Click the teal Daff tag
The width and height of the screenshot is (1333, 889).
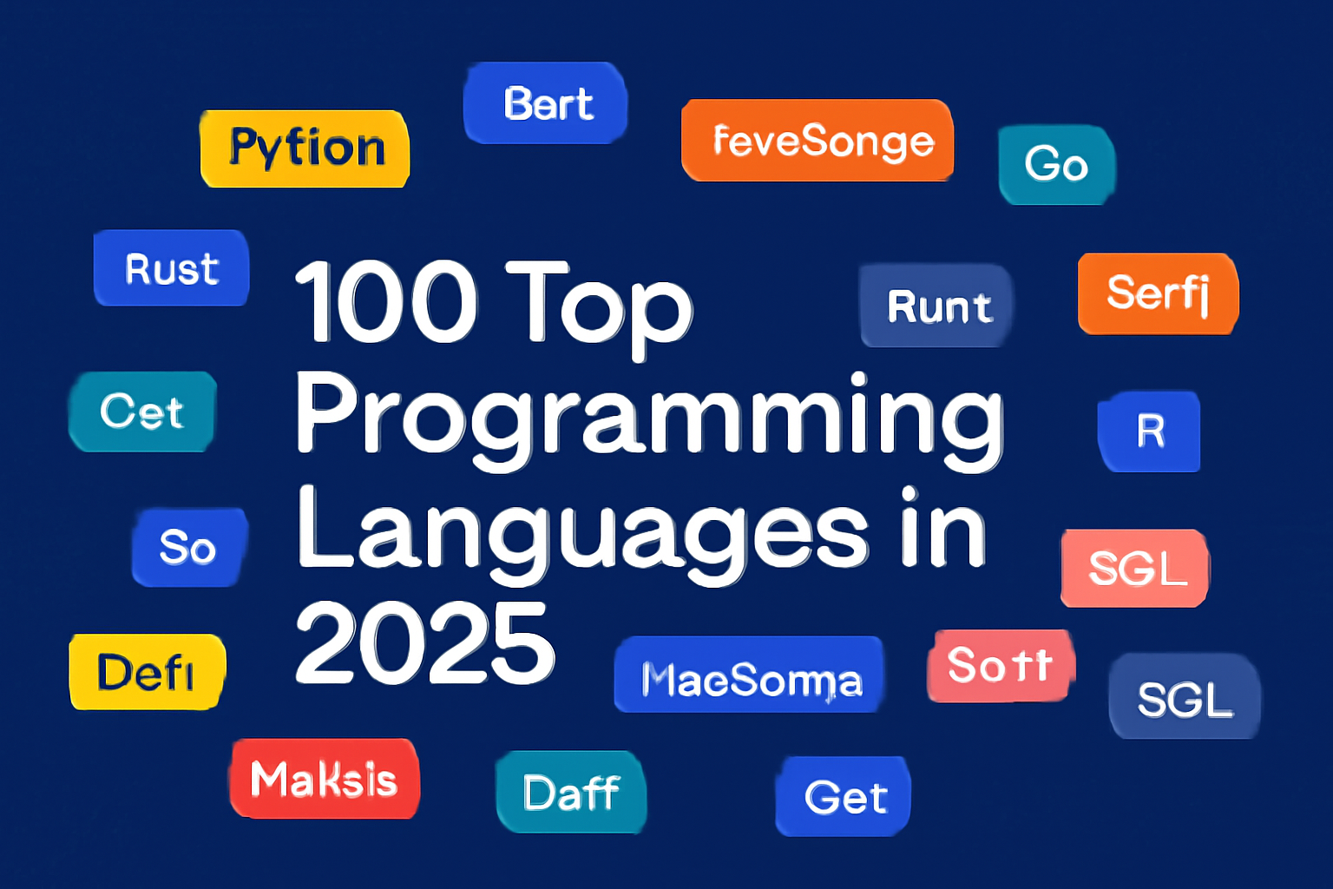571,791
